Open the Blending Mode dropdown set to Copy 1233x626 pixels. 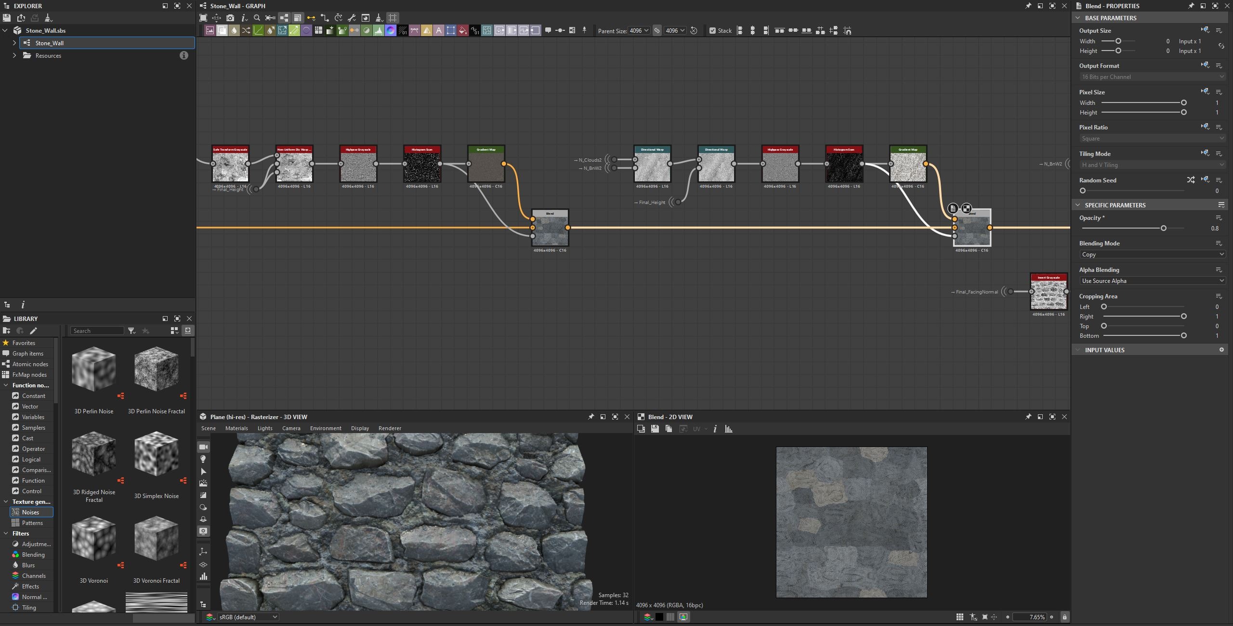pyautogui.click(x=1152, y=254)
